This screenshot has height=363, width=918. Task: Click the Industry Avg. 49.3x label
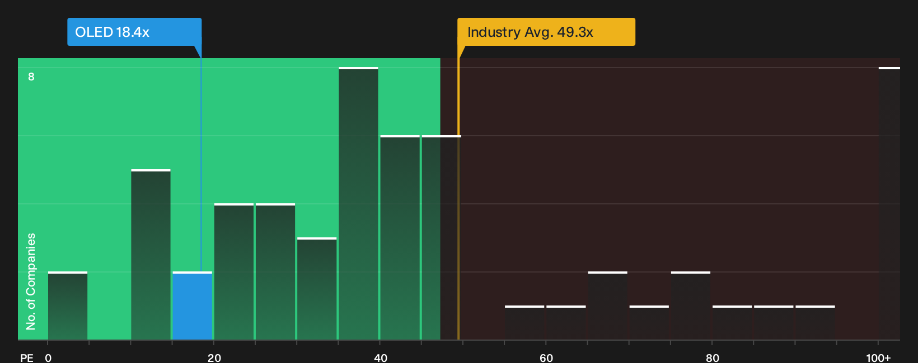[546, 32]
